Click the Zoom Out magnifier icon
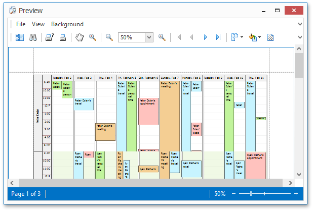Screen dimensions: 314x212 coord(109,37)
